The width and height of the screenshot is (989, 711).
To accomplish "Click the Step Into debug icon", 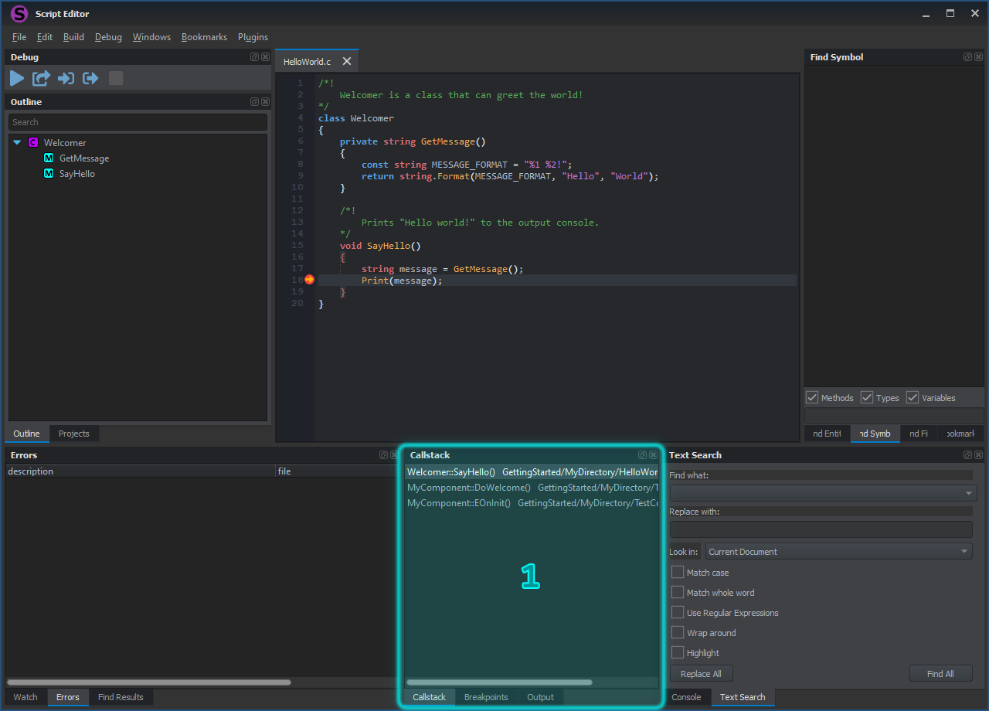I will pos(66,78).
